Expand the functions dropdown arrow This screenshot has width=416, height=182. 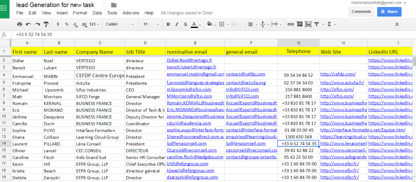pos(335,25)
